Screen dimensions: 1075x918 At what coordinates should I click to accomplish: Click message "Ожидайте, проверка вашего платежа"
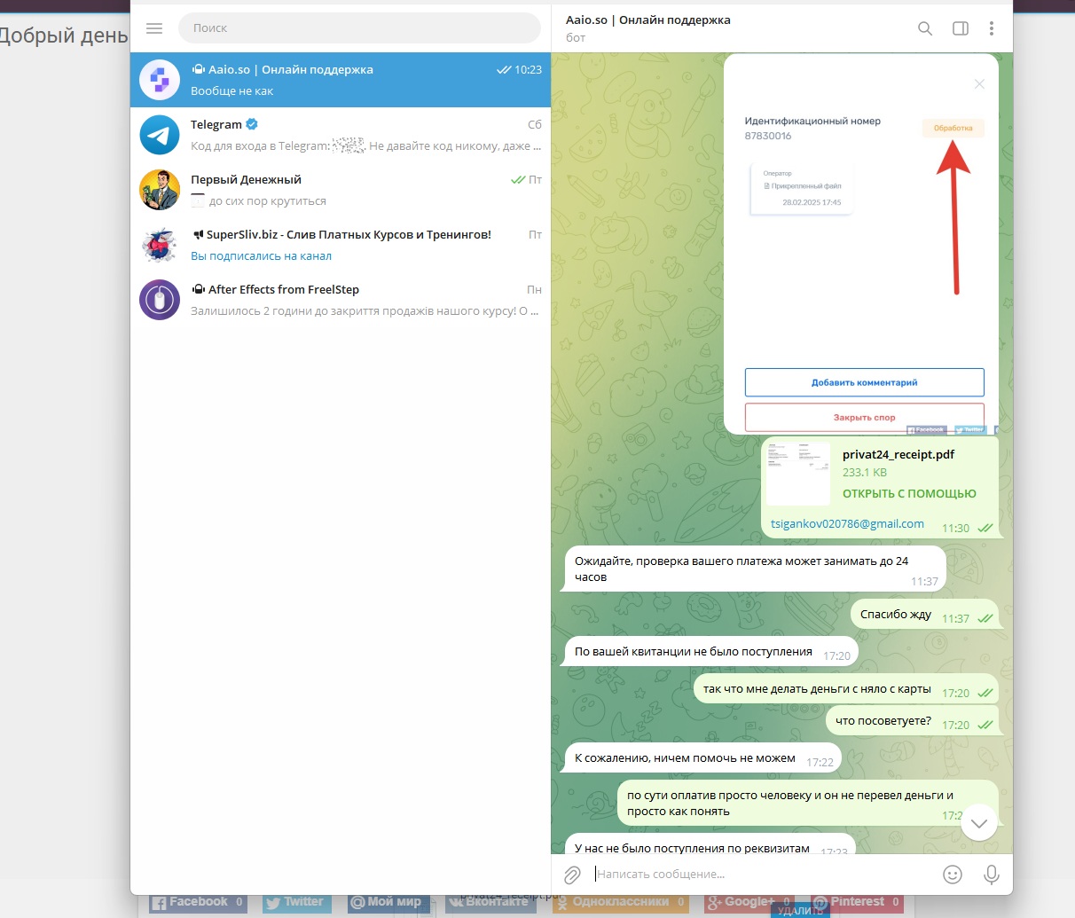(x=755, y=569)
